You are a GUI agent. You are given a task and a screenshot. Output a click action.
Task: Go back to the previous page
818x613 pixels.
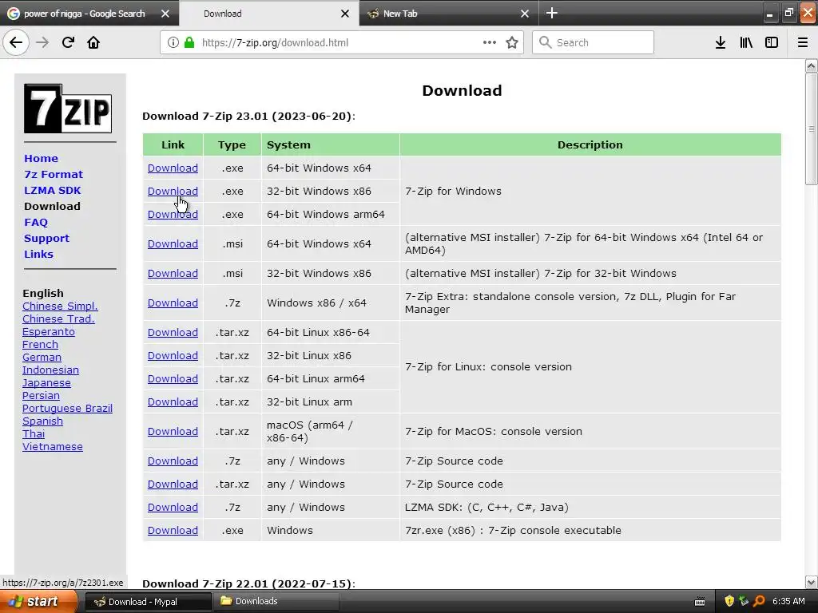pyautogui.click(x=16, y=43)
